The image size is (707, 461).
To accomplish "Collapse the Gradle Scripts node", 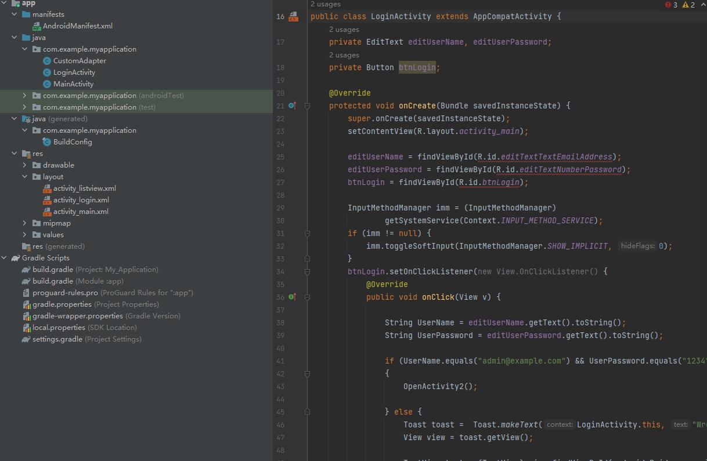I will (5, 258).
